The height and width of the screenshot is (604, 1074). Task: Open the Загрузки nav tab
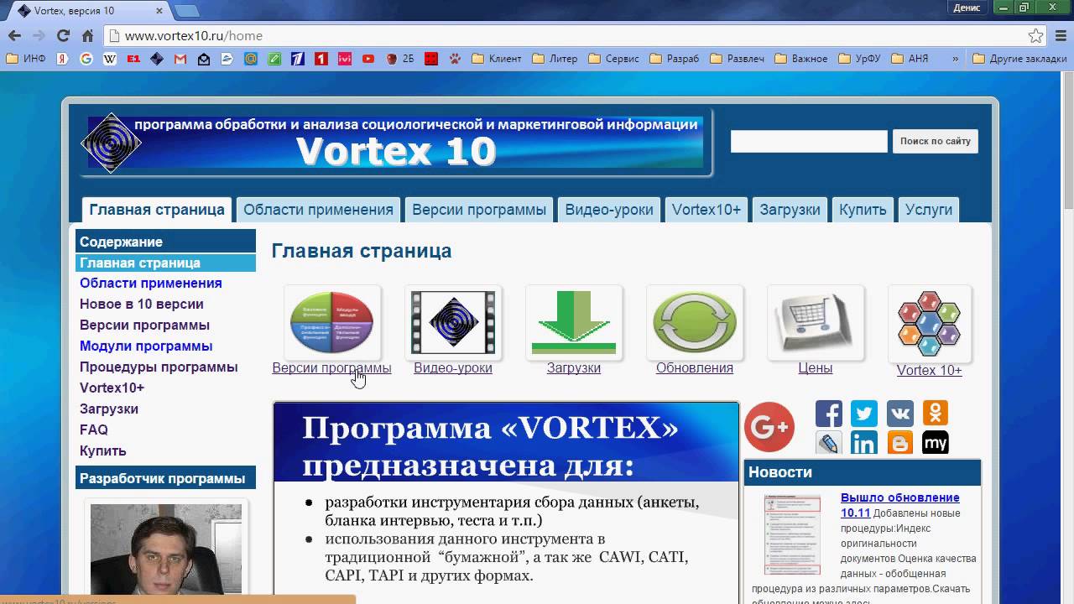pos(790,210)
